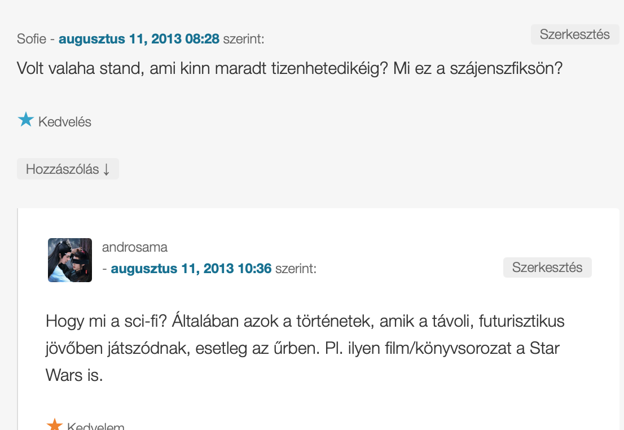Click the androsama username

(135, 247)
